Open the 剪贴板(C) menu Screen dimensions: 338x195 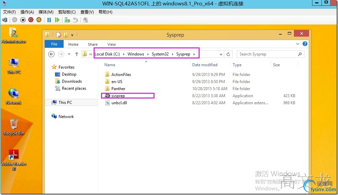click(x=67, y=12)
